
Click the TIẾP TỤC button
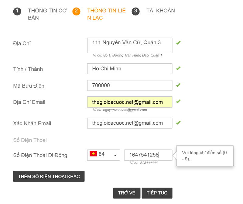coord(157,193)
